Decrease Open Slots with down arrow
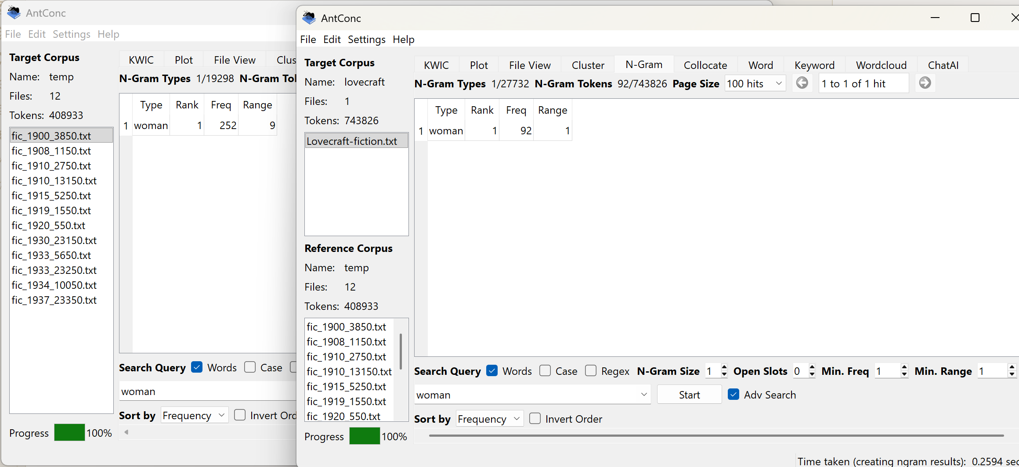The width and height of the screenshot is (1019, 467). [x=812, y=374]
